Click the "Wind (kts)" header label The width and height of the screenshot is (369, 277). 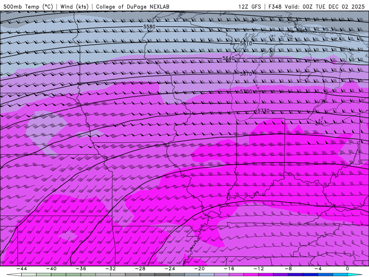[74, 6]
